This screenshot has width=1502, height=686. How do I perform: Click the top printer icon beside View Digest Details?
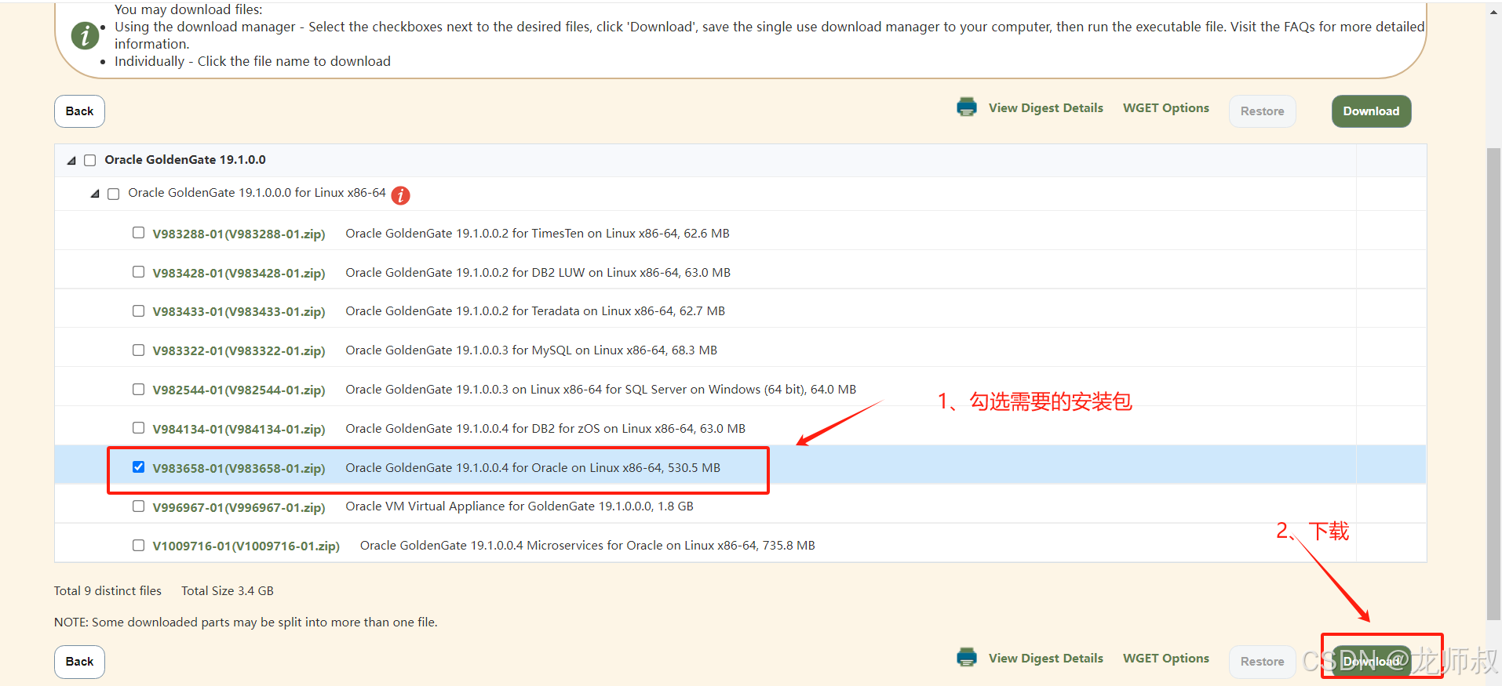tap(967, 107)
